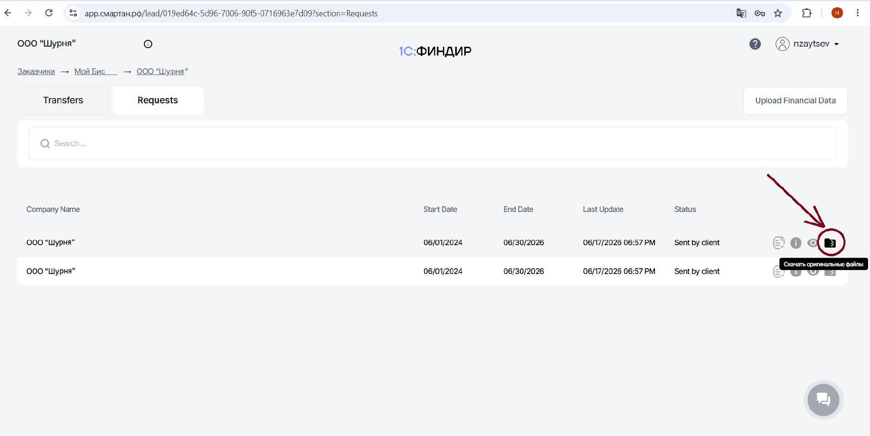Open Мой Бис breadcrumb link
Screen dimensions: 870x436
point(95,71)
